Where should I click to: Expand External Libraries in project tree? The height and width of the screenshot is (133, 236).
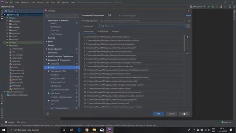pyautogui.click(x=4, y=92)
